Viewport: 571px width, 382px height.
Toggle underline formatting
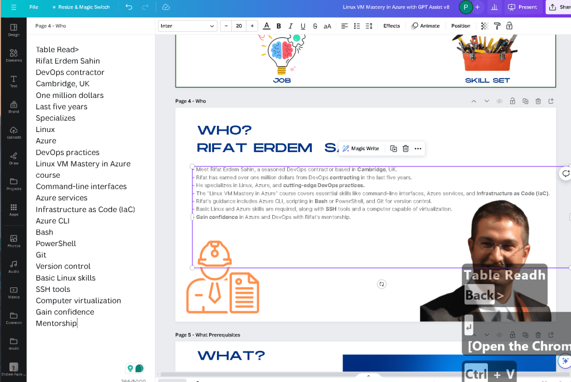[303, 26]
